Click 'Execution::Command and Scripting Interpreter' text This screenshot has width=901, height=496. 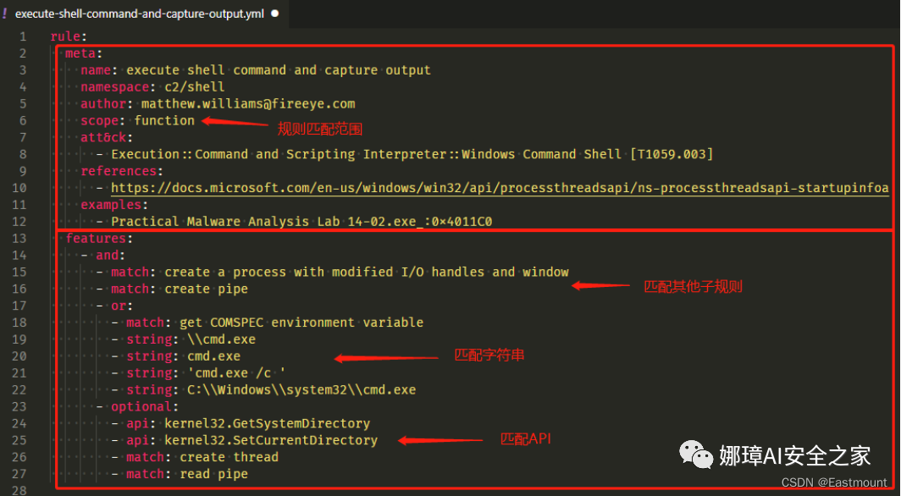(278, 154)
